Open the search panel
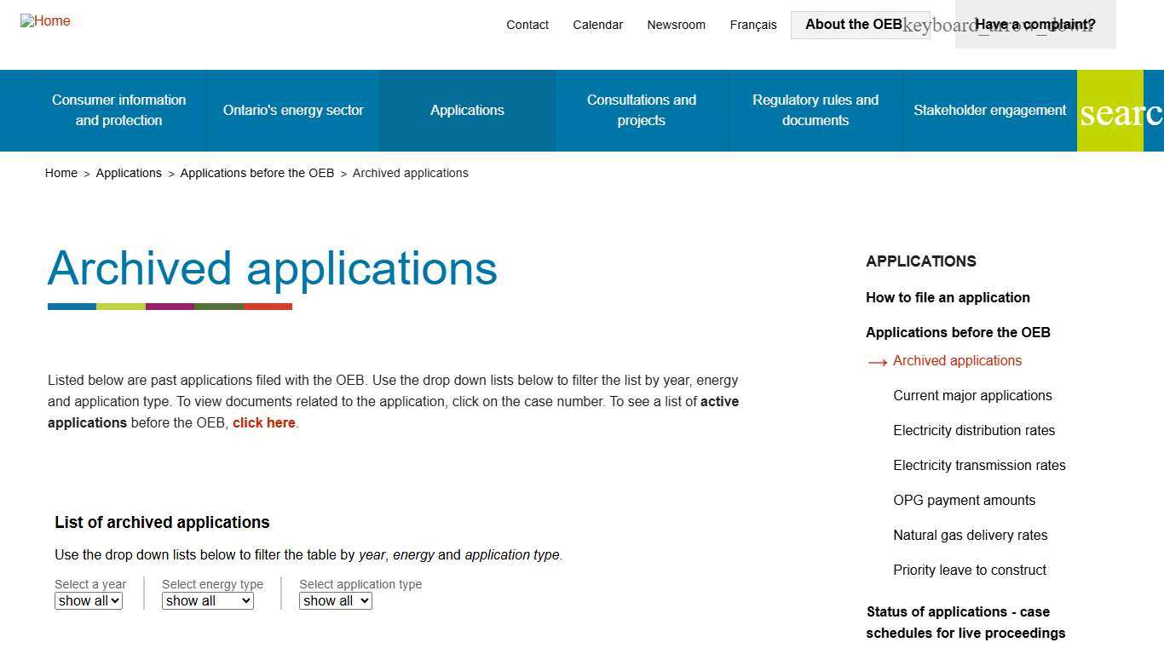The image size is (1164, 654). pyautogui.click(x=1110, y=111)
